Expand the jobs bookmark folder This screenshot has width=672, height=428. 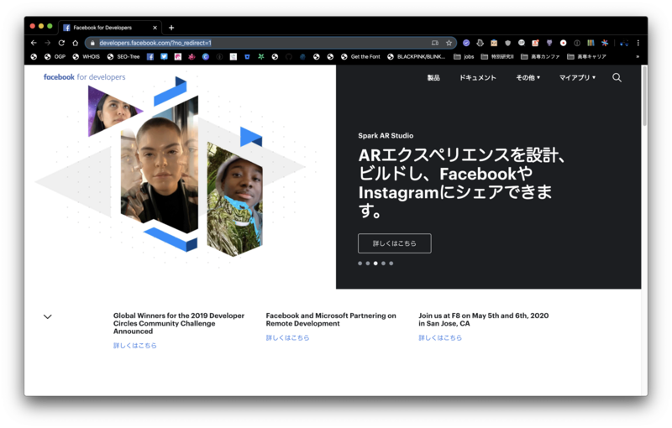coord(464,56)
